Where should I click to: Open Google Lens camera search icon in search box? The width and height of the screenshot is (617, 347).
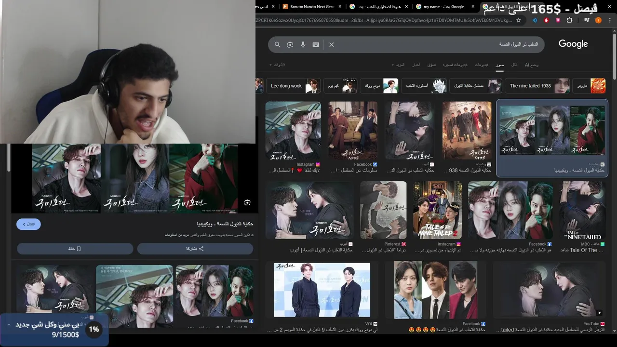(290, 44)
